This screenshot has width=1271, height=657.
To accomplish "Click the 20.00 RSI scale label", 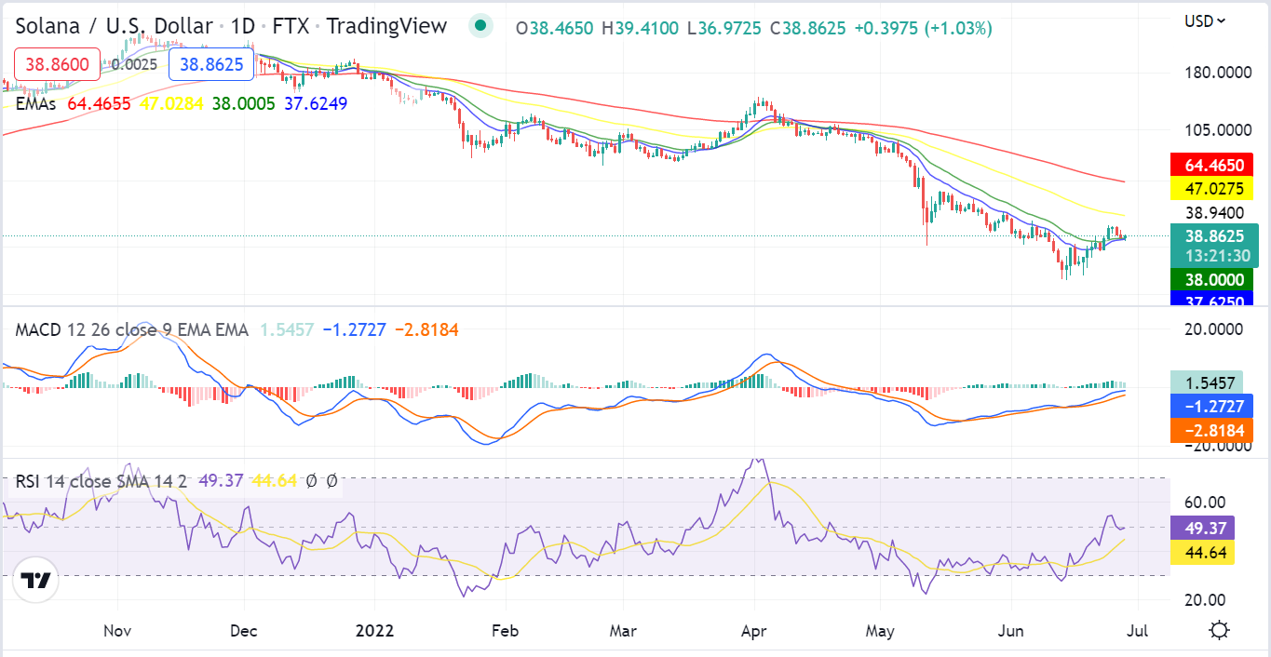I will point(1205,599).
